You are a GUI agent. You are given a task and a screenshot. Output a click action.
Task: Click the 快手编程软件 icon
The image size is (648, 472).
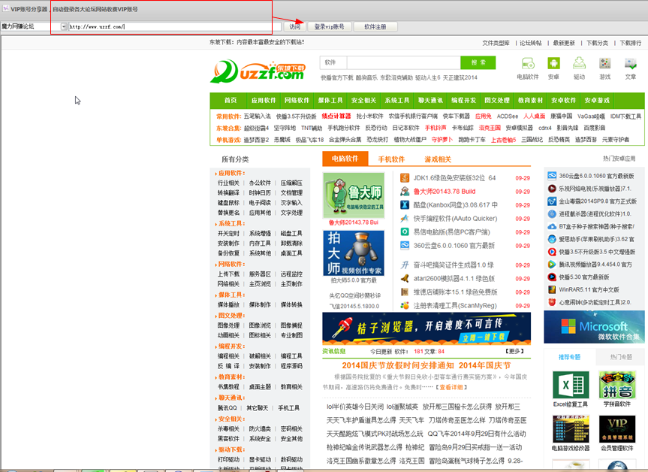405,219
